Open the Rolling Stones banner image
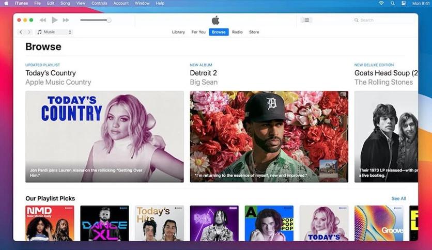The image size is (432, 250). pos(386,136)
